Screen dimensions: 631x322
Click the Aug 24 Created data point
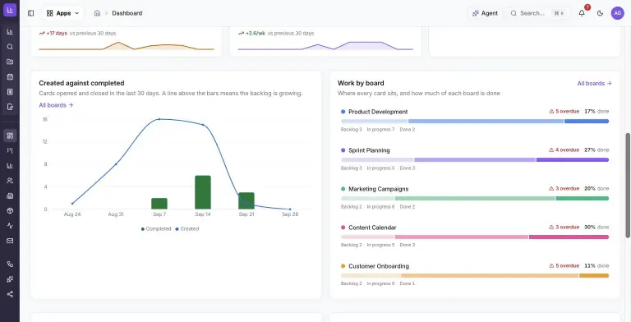coord(72,204)
